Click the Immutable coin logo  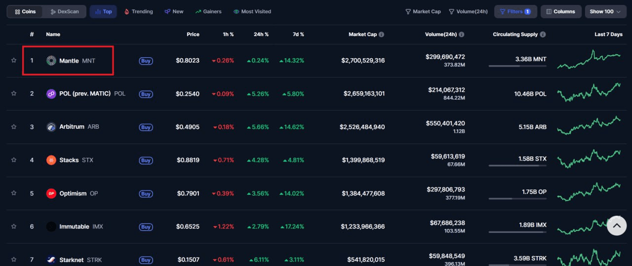[51, 227]
